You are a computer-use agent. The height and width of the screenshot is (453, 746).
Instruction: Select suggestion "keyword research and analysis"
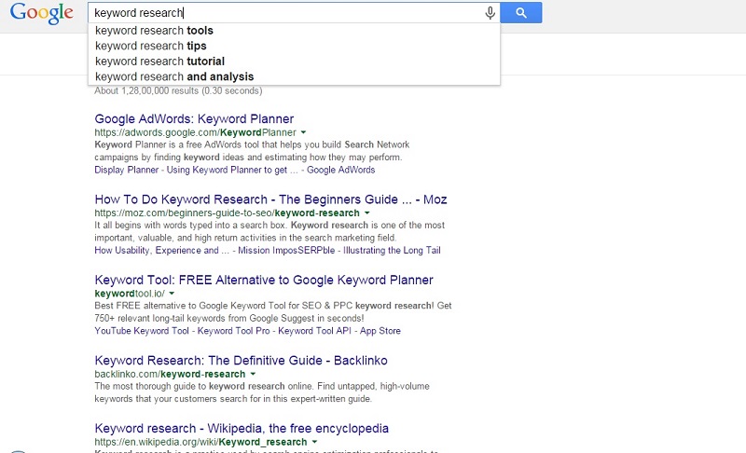click(294, 76)
